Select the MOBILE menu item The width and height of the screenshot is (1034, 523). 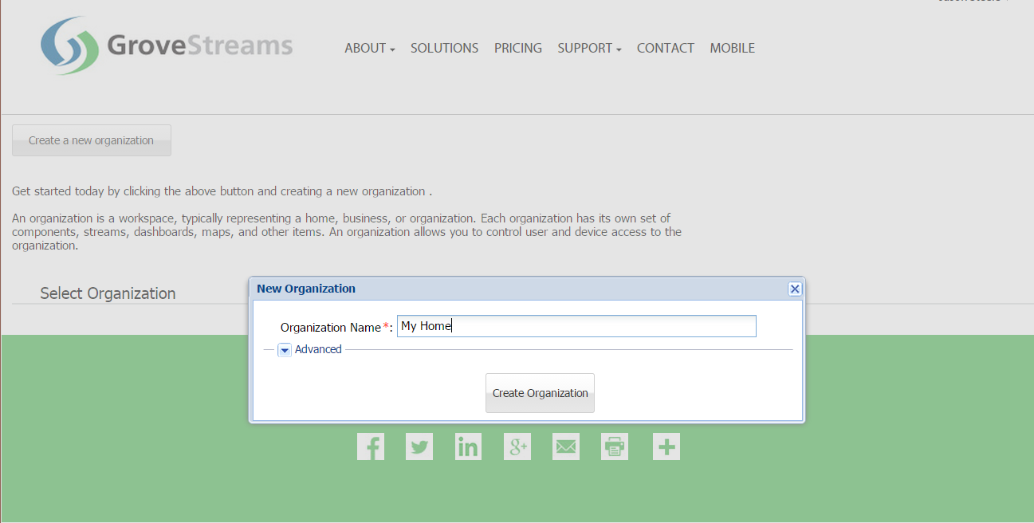point(732,49)
